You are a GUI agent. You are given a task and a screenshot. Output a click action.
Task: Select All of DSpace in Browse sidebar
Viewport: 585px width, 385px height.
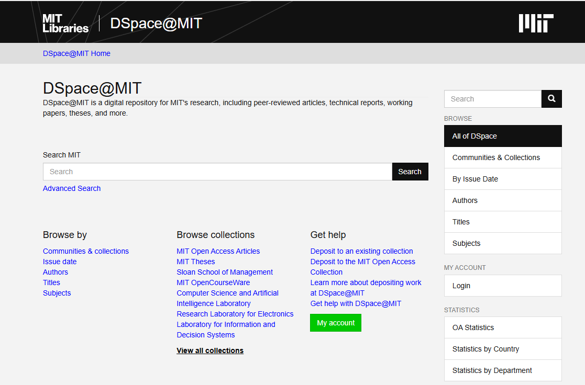point(503,136)
